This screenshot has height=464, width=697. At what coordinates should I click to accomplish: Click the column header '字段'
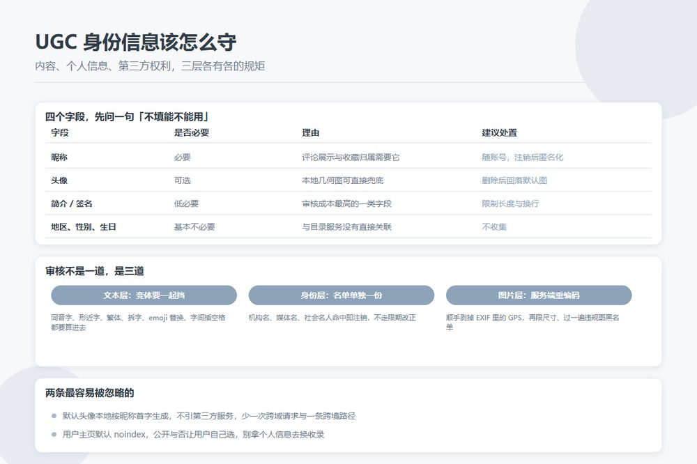(x=60, y=132)
